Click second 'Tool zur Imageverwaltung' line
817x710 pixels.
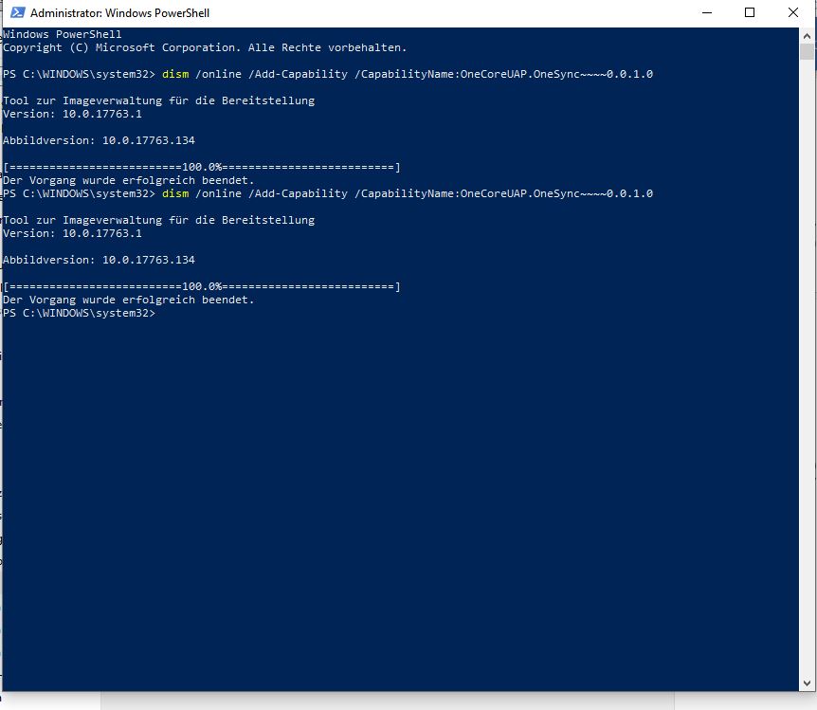click(x=159, y=220)
